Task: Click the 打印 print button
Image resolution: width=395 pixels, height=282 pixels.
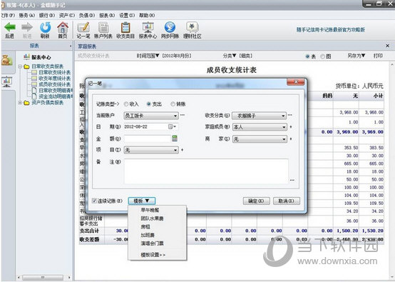Action: [x=378, y=56]
